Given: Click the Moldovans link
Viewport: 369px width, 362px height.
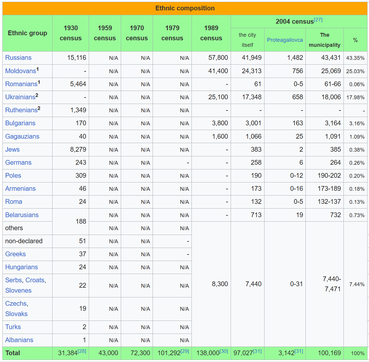Looking at the screenshot, I should [x=20, y=71].
